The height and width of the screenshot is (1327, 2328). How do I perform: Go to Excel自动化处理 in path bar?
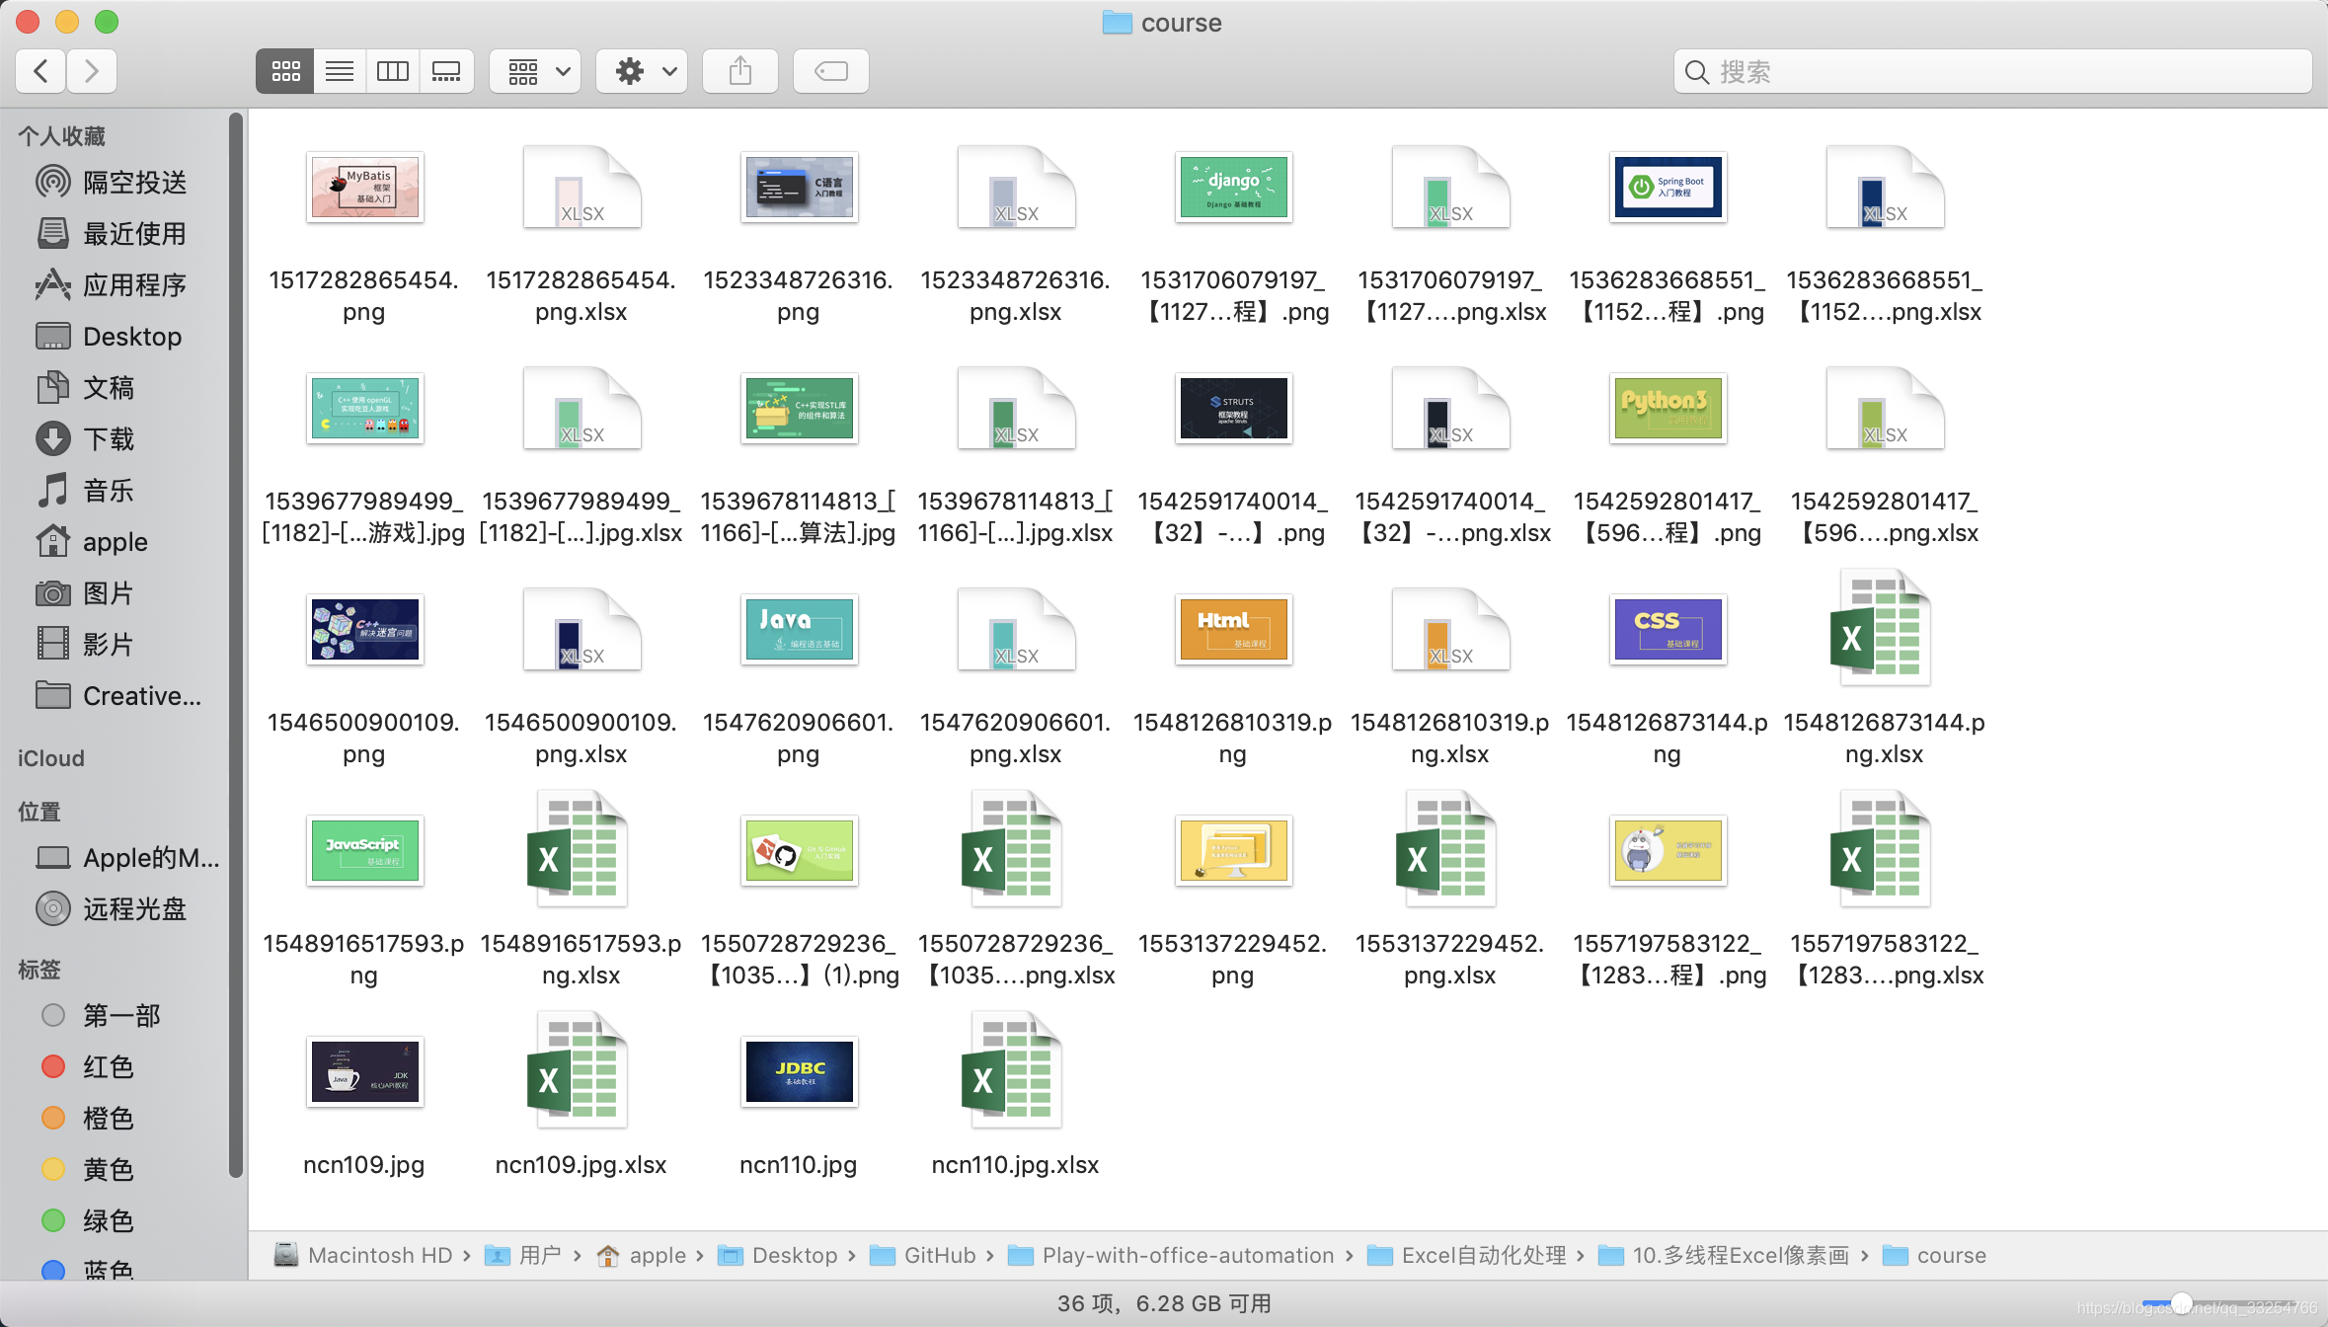tap(1468, 1255)
